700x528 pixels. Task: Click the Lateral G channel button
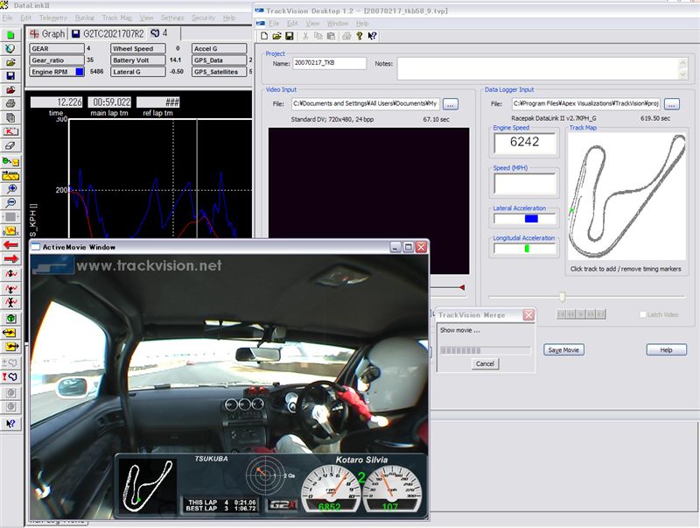138,72
